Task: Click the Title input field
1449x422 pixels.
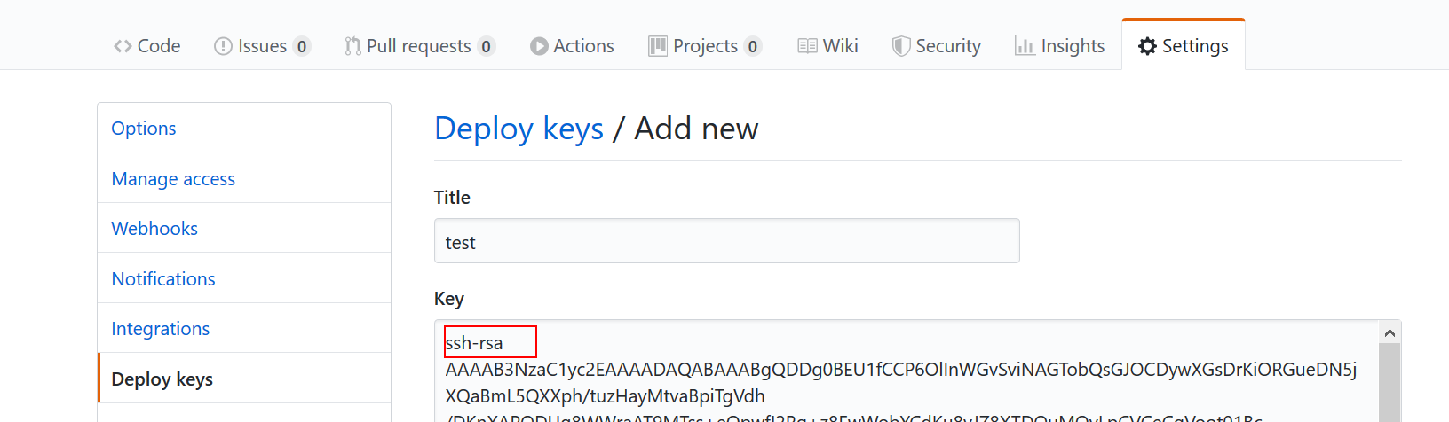Action: (x=726, y=241)
